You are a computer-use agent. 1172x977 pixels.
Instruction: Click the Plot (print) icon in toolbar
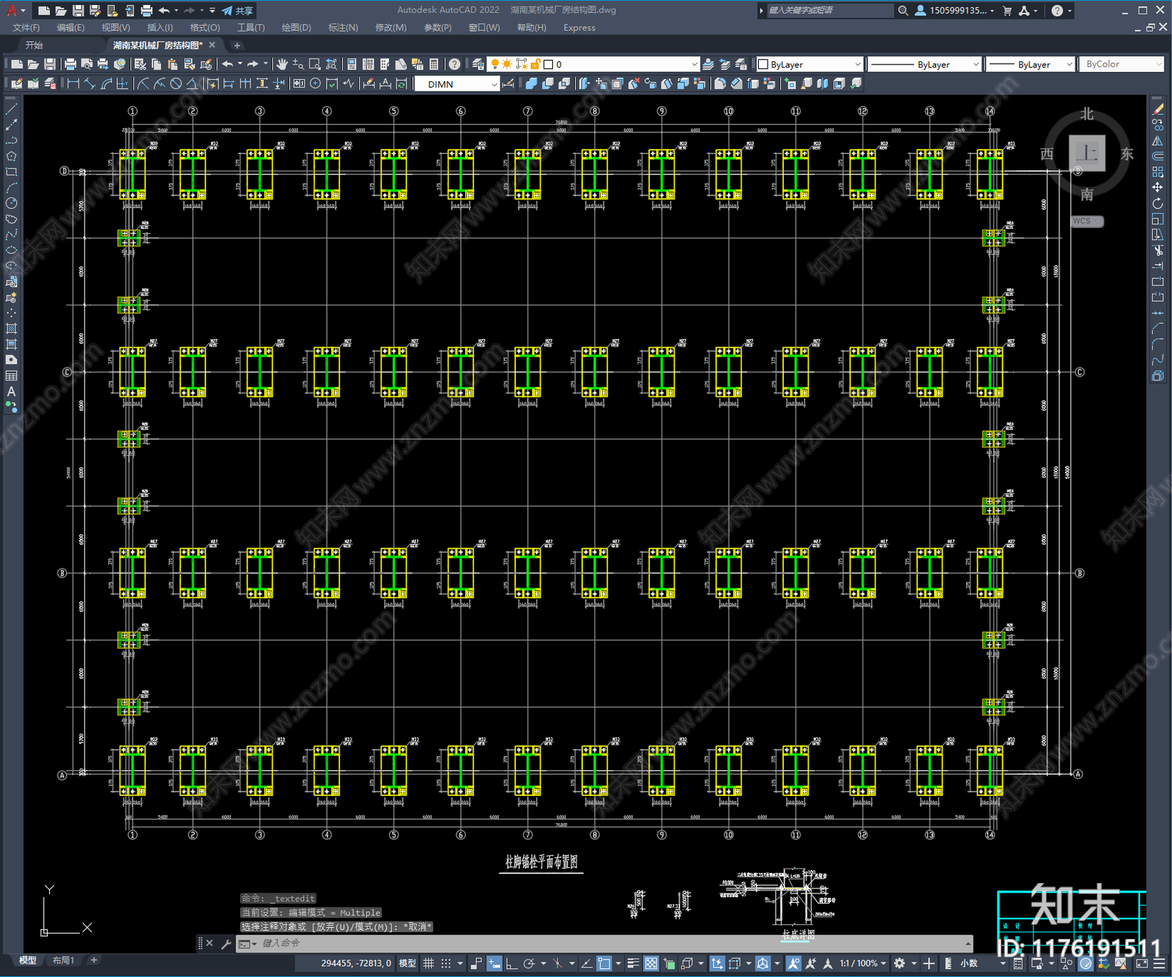point(70,64)
